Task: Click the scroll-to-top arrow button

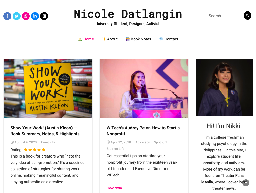Action: click(x=246, y=183)
